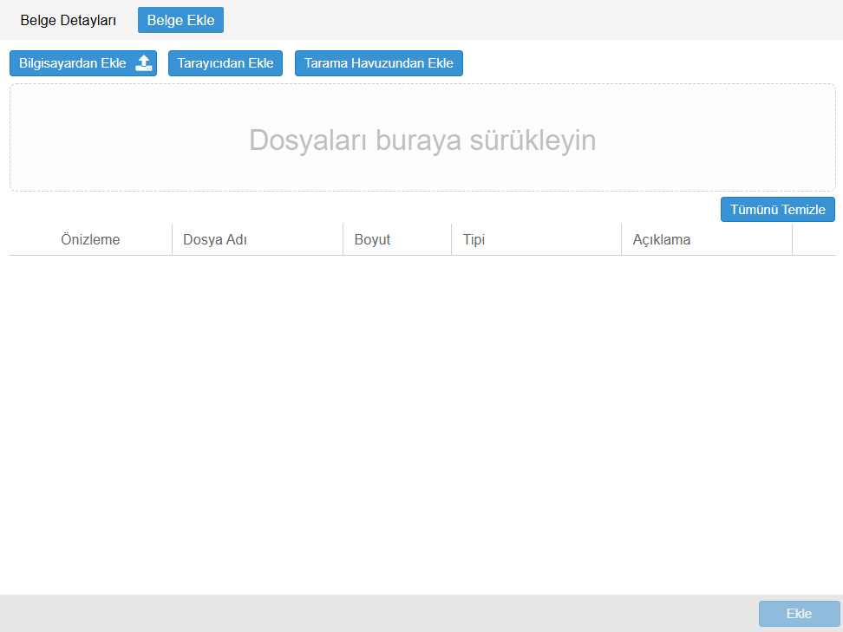Open Tarama Havuzundan Ekle

[378, 63]
